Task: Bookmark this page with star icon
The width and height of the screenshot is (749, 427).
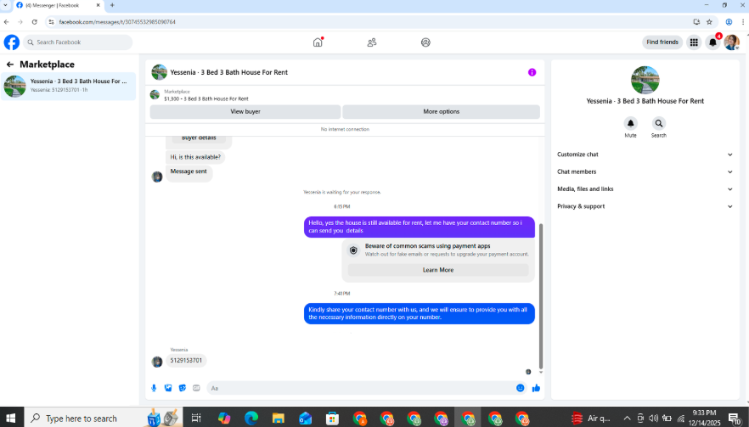Action: [x=709, y=22]
